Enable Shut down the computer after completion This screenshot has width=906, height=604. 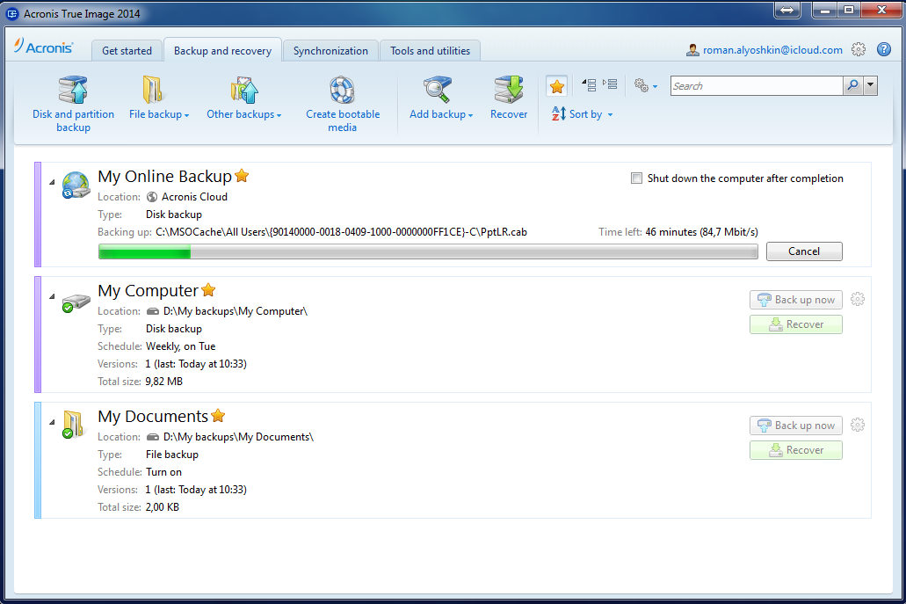[x=636, y=178]
